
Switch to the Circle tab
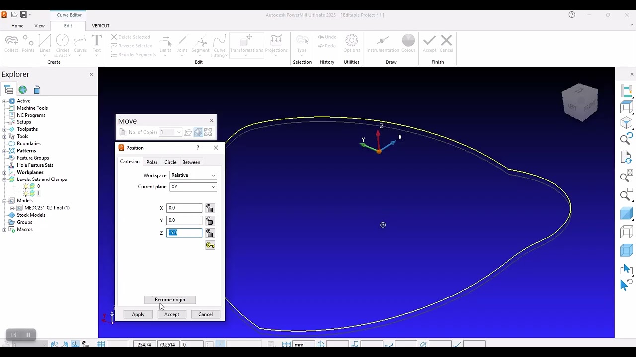point(170,162)
